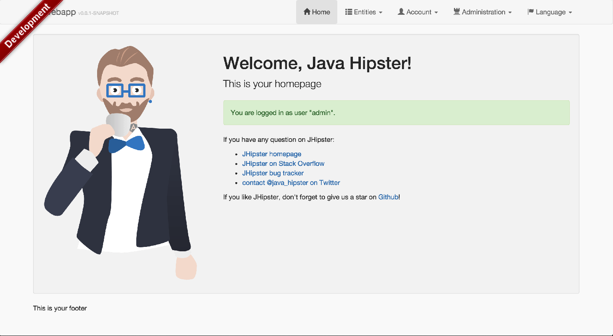The image size is (613, 336).
Task: Visit JHipster on Stack Overflow link
Action: coord(283,163)
